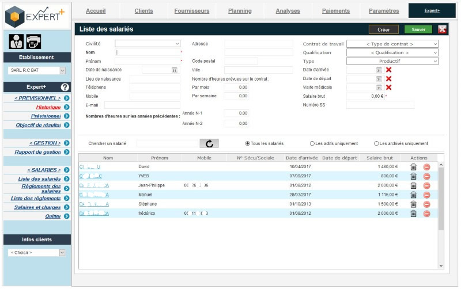Viewport: 461px width, 289px height.
Task: Open the Etablissement SARL R.C BAT dropdown
Action: [37, 70]
